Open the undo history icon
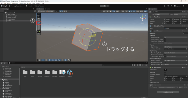 (x=168, y=6)
